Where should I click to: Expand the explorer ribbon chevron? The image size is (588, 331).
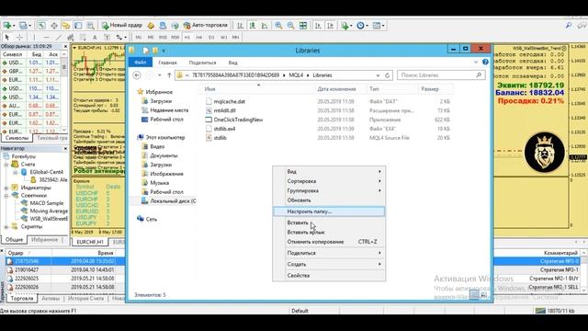tap(476, 62)
